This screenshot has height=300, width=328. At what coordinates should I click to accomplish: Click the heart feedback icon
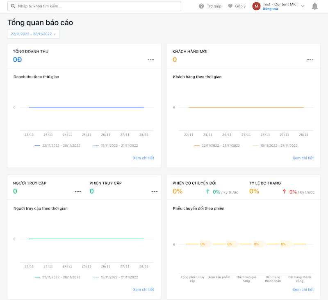pyautogui.click(x=230, y=6)
